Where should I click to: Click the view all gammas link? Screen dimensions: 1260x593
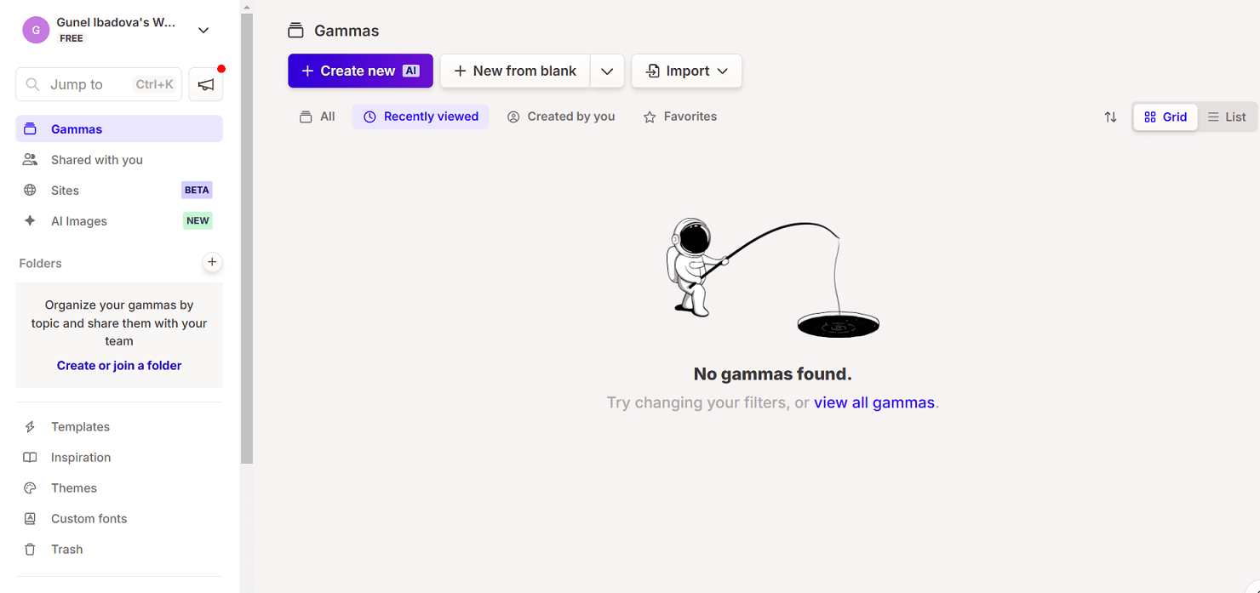tap(873, 402)
